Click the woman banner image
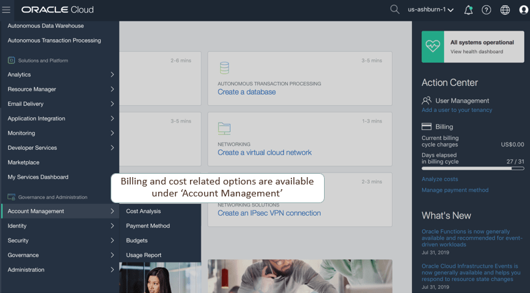 coord(160,278)
